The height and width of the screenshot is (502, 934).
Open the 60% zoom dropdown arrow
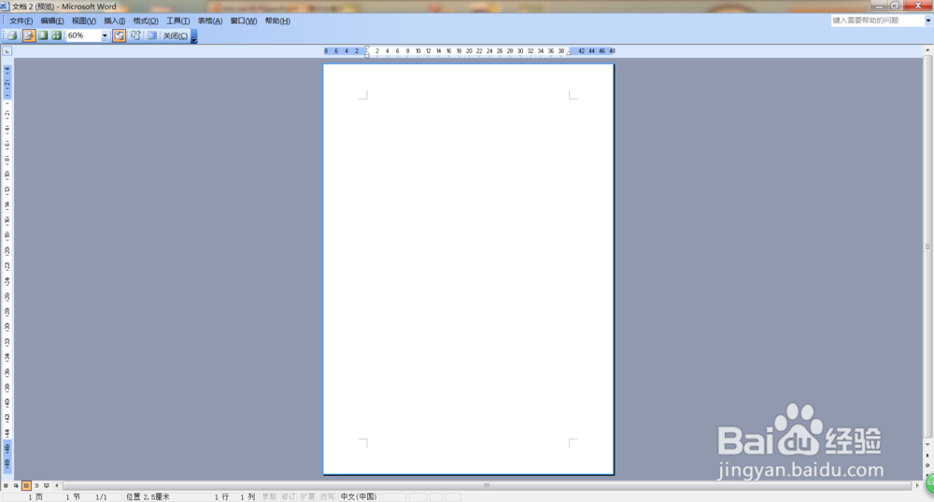coord(105,35)
